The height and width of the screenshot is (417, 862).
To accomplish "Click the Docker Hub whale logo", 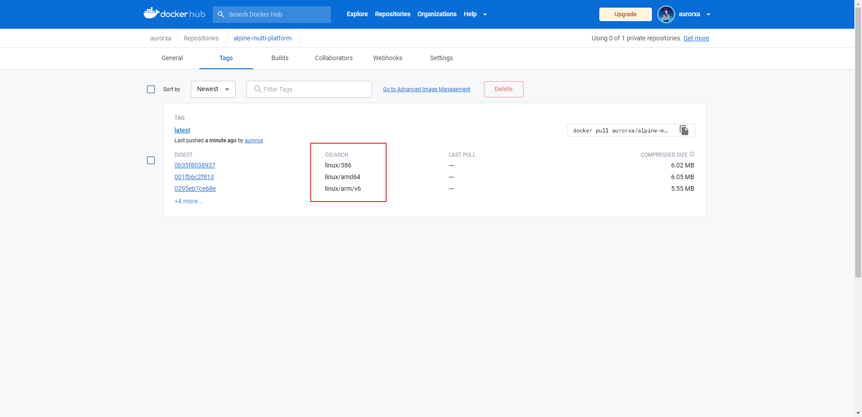I will pos(174,13).
